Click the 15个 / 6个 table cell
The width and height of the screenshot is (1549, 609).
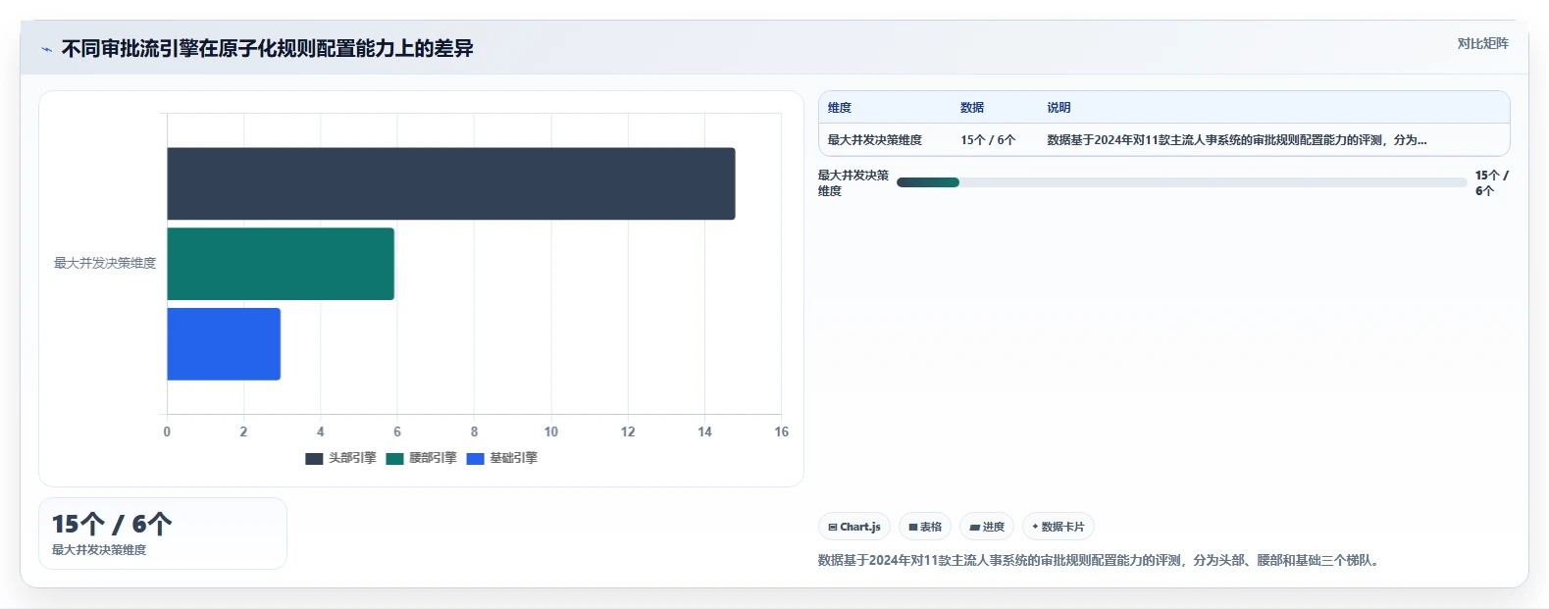988,140
